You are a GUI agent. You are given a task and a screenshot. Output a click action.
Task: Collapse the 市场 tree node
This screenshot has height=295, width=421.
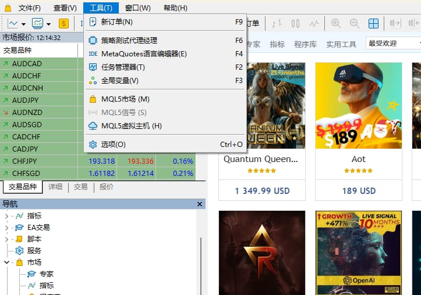7,262
